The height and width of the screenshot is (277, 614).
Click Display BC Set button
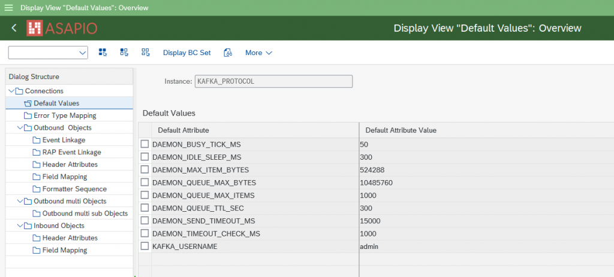pyautogui.click(x=186, y=53)
